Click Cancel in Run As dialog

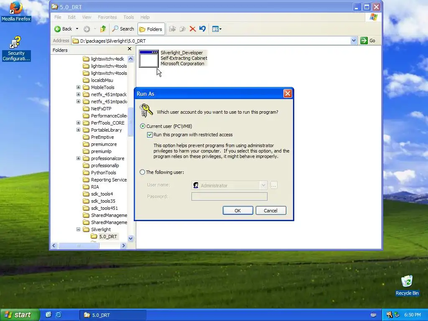coord(271,211)
